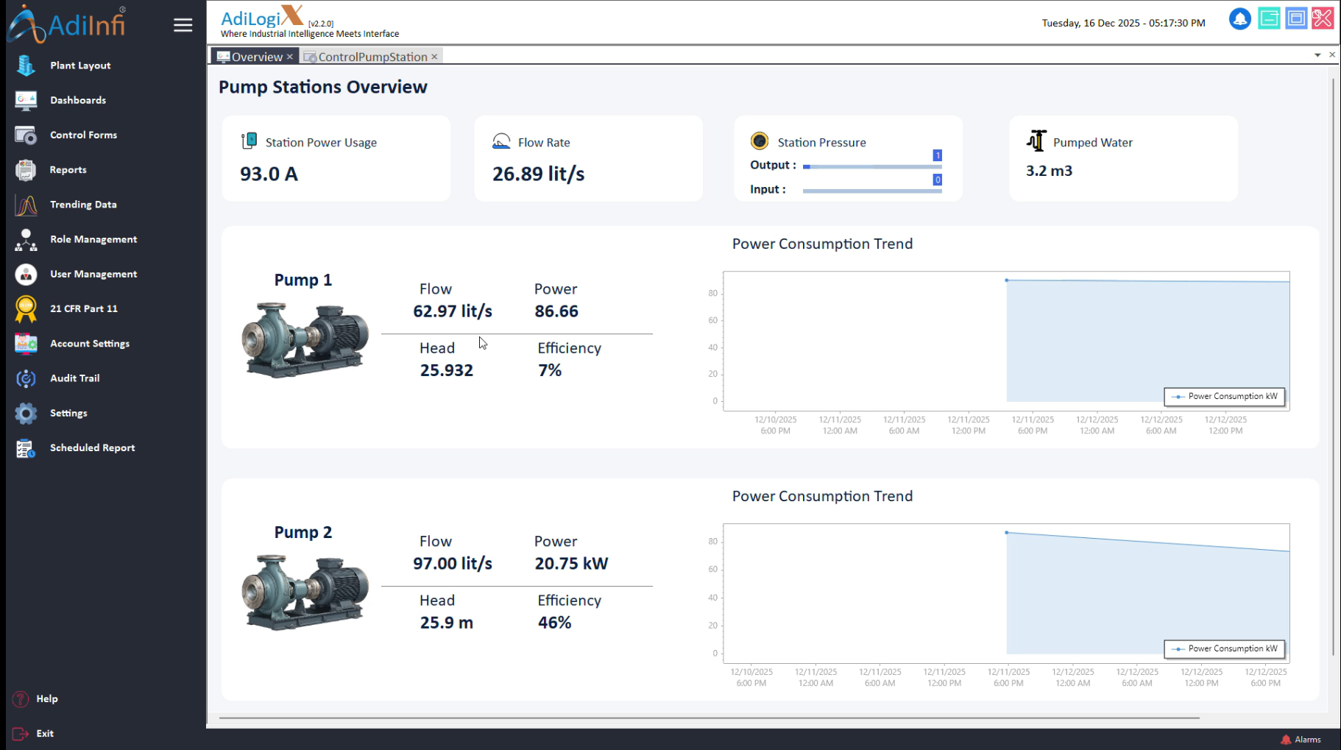Image resolution: width=1341 pixels, height=750 pixels.
Task: Click the Pump 1 image thumbnail
Action: pos(305,340)
